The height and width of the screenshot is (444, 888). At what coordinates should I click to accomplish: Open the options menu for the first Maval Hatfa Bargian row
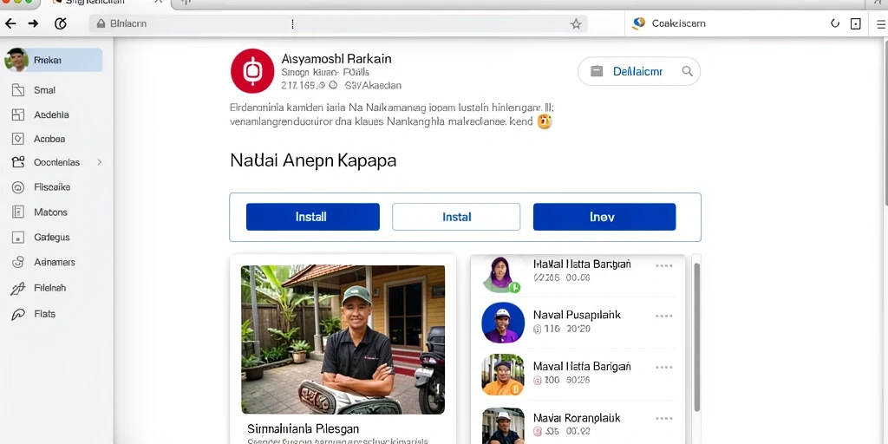tap(663, 265)
